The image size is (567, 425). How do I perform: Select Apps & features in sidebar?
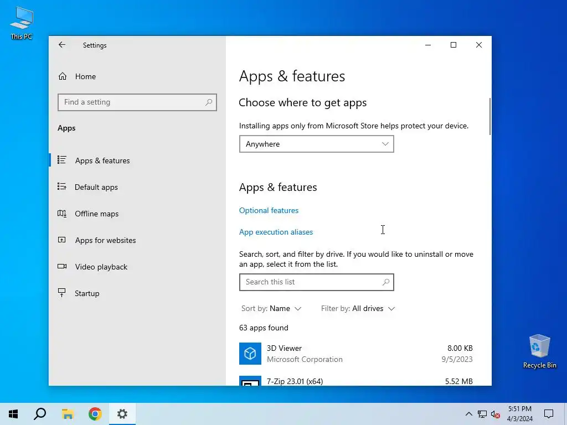102,160
